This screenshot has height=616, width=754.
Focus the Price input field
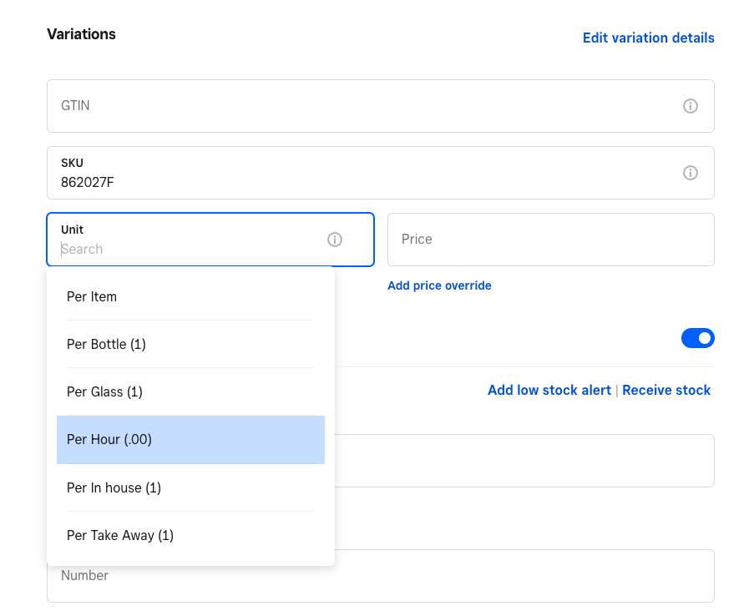(550, 240)
